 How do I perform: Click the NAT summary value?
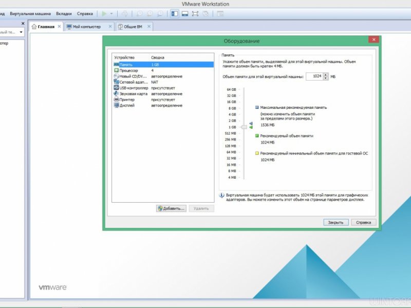tap(155, 82)
